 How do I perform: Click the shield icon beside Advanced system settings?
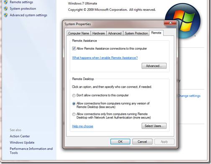(6, 15)
